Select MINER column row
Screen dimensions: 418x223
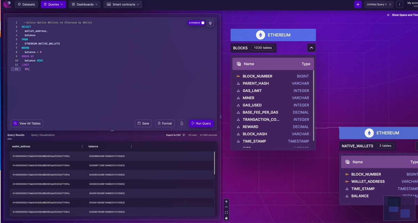click(273, 98)
